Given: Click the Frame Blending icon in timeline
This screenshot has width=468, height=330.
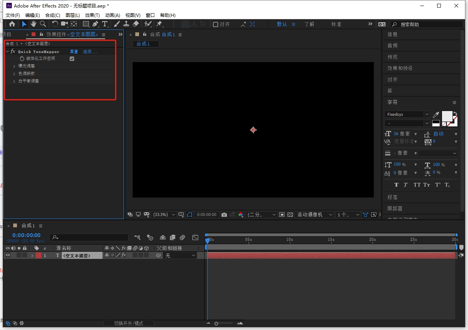Looking at the screenshot, I should [x=173, y=237].
